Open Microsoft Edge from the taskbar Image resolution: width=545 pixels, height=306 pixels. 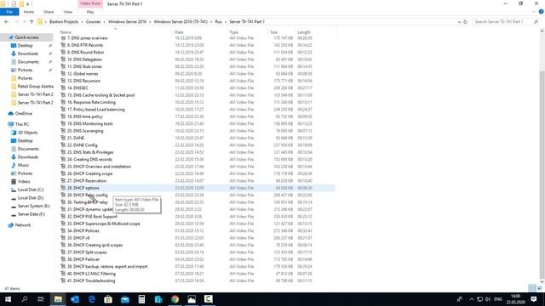91,299
